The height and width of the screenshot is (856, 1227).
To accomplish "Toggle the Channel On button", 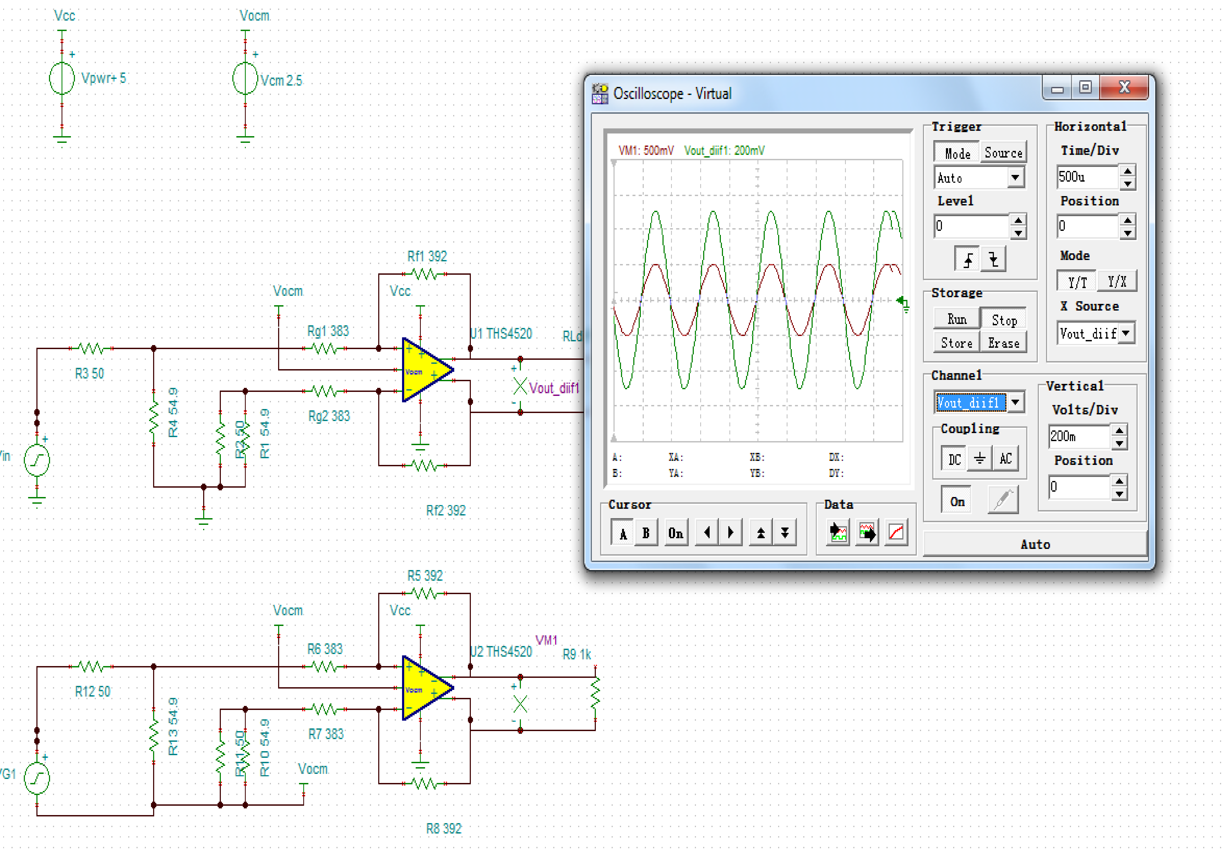I will [x=957, y=501].
